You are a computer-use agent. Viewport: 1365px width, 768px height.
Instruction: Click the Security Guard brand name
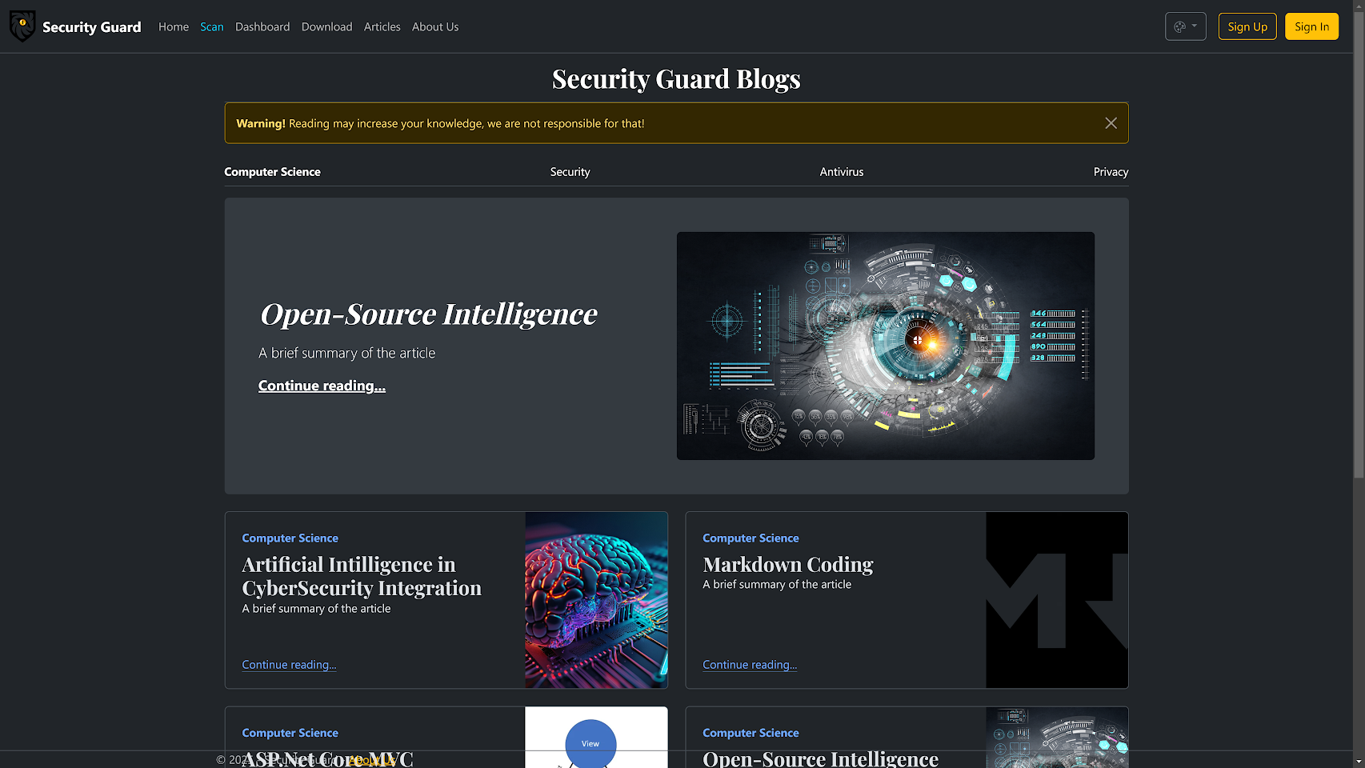(91, 26)
